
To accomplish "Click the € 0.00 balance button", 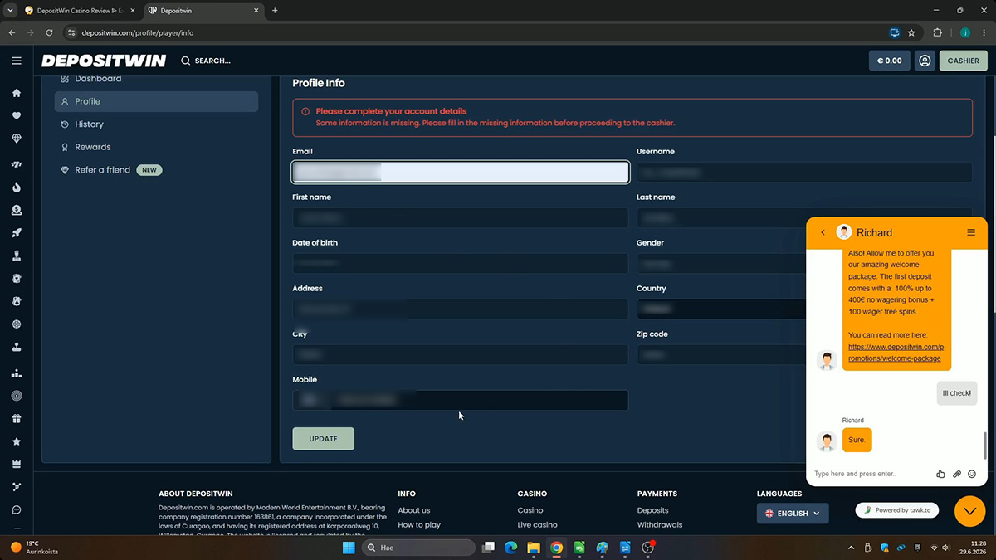I will [889, 61].
